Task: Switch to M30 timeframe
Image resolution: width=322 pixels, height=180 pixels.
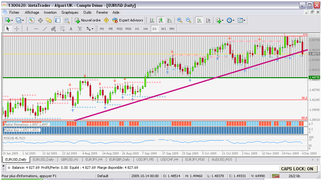Action: (x=128, y=29)
